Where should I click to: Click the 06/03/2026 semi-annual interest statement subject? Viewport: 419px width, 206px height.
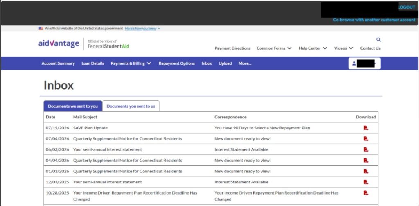(x=108, y=149)
